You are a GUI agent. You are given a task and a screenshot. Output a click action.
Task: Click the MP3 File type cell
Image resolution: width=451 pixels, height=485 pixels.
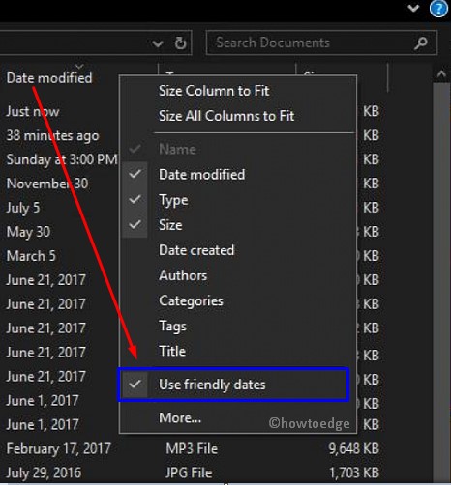192,448
